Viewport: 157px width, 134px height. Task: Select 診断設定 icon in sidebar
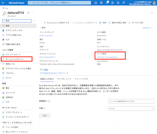click(3, 97)
